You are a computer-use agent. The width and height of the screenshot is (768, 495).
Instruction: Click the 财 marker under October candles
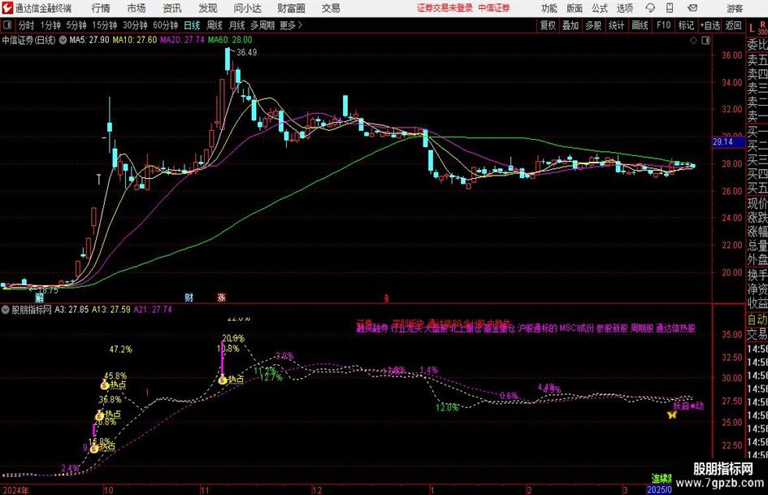pos(189,297)
